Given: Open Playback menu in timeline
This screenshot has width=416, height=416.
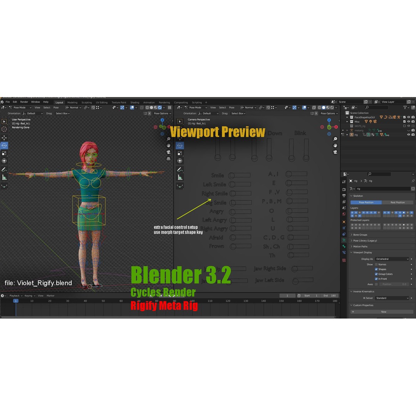Looking at the screenshot, I should pyautogui.click(x=15, y=295).
